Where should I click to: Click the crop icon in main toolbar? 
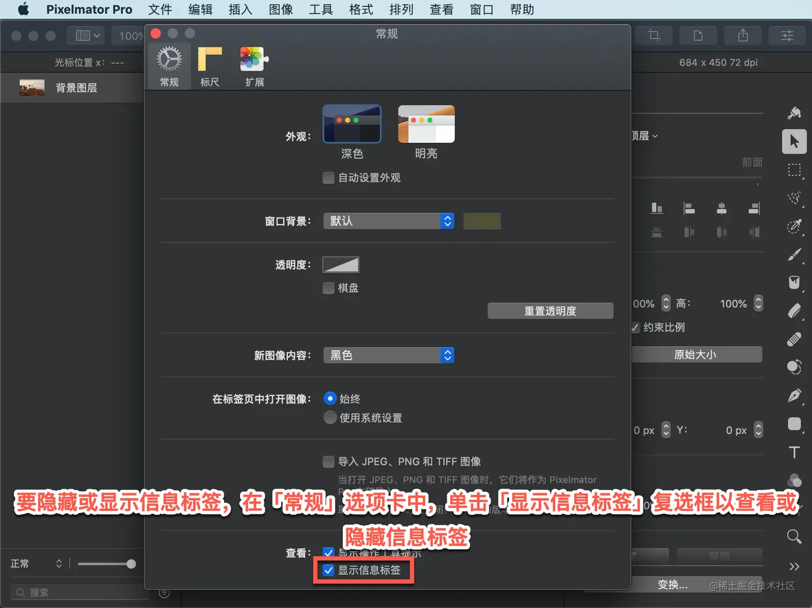654,35
